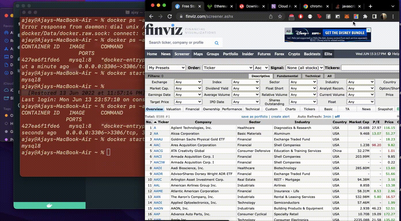Switch to the Fundamental filters tab

pyautogui.click(x=287, y=76)
